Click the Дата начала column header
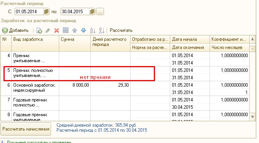The width and height of the screenshot is (259, 143). tap(190, 39)
